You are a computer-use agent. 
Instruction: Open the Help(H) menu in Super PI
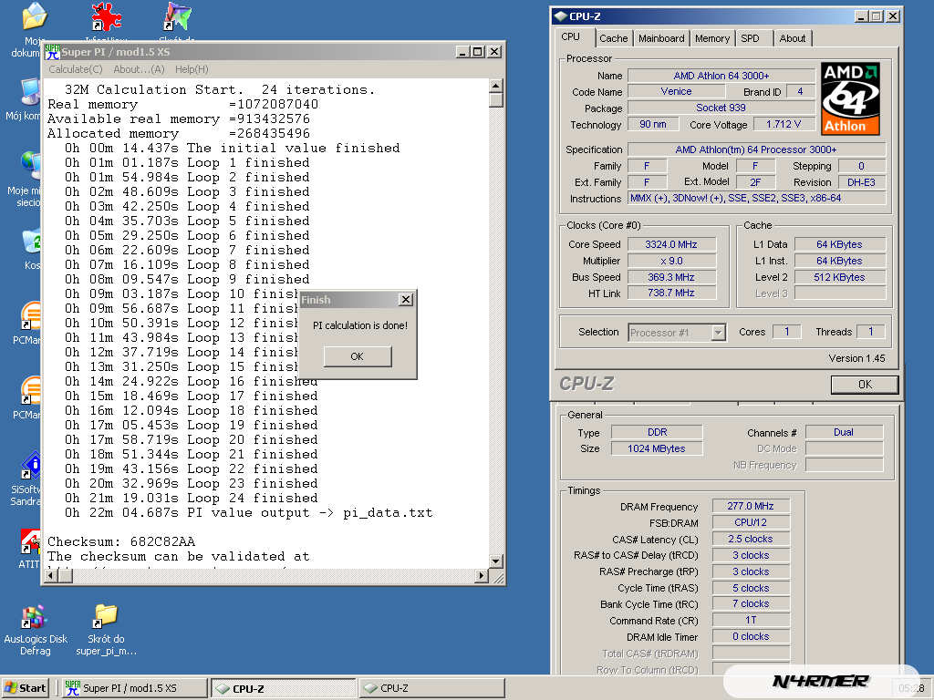pos(192,69)
